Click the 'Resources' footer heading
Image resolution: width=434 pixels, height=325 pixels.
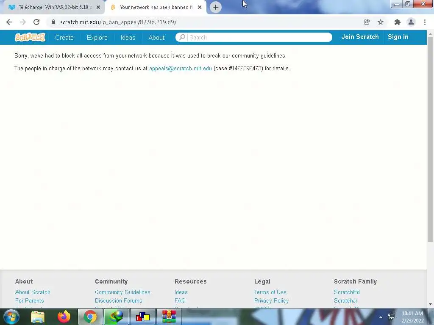point(191,281)
